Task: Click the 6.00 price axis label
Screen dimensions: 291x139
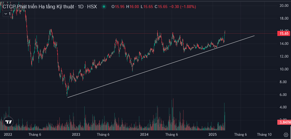Action: (x=284, y=95)
